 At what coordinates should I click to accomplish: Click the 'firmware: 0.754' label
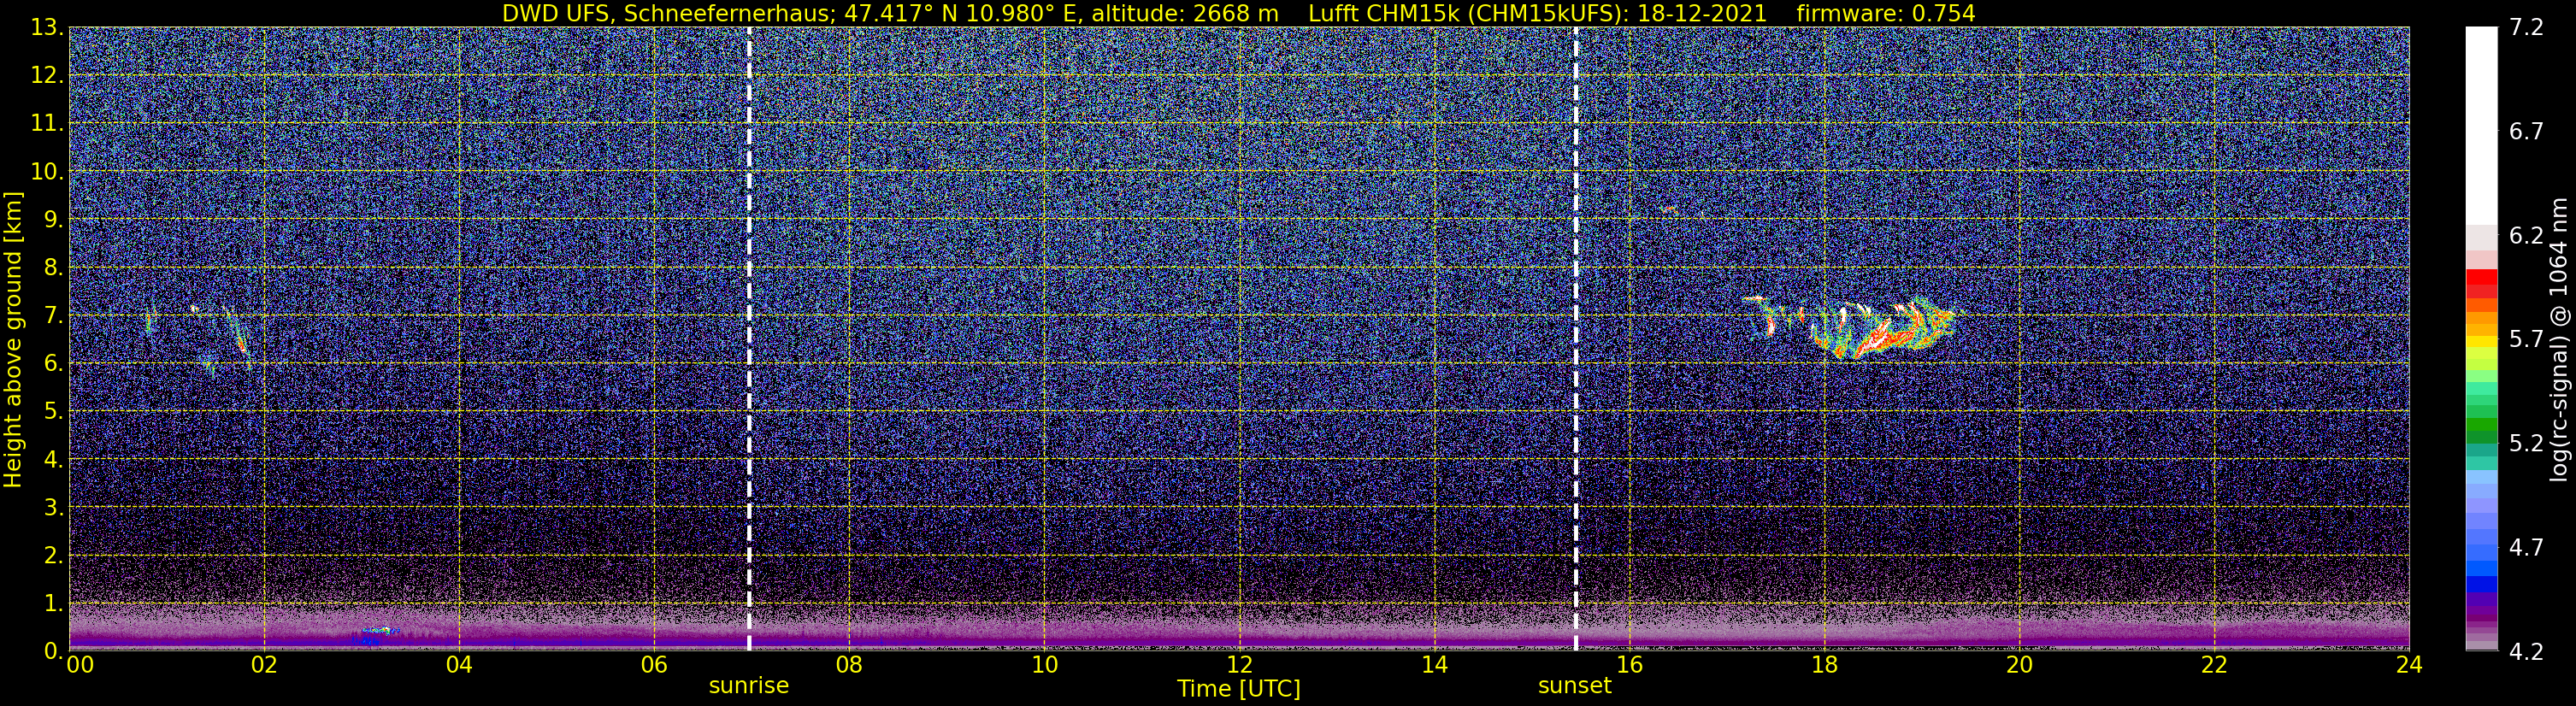1886,13
